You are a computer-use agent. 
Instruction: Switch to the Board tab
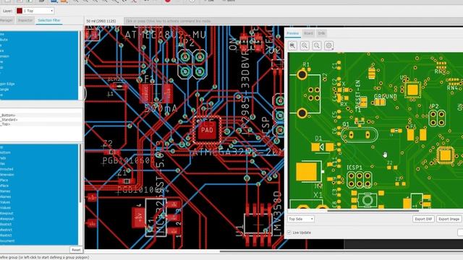point(308,33)
